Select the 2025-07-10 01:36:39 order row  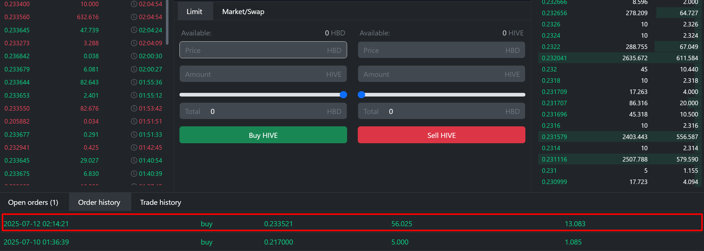352,242
